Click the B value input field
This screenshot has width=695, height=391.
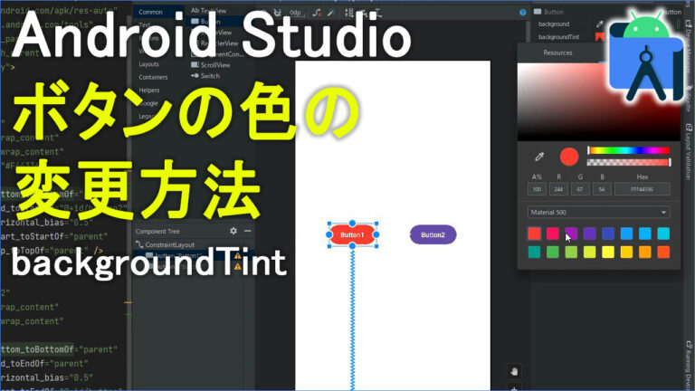pyautogui.click(x=602, y=189)
